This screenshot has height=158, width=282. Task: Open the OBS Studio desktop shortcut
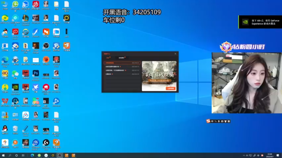46,46
